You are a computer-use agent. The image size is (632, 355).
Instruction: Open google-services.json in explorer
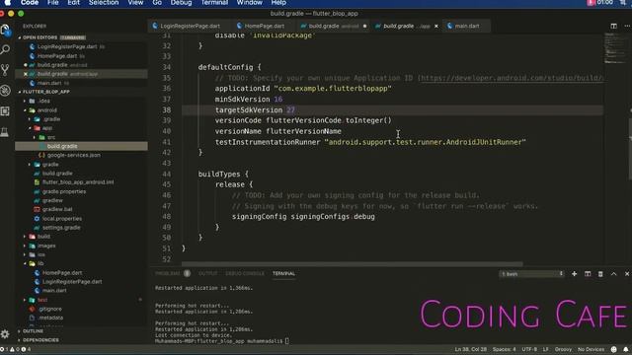pyautogui.click(x=74, y=156)
